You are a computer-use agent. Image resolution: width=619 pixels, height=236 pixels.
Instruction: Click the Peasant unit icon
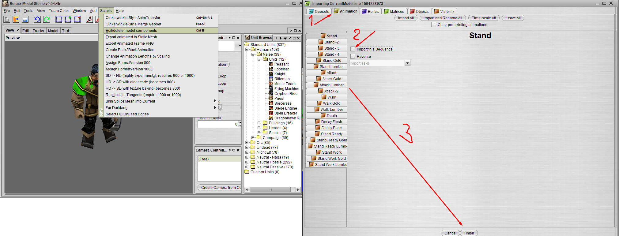click(x=271, y=64)
